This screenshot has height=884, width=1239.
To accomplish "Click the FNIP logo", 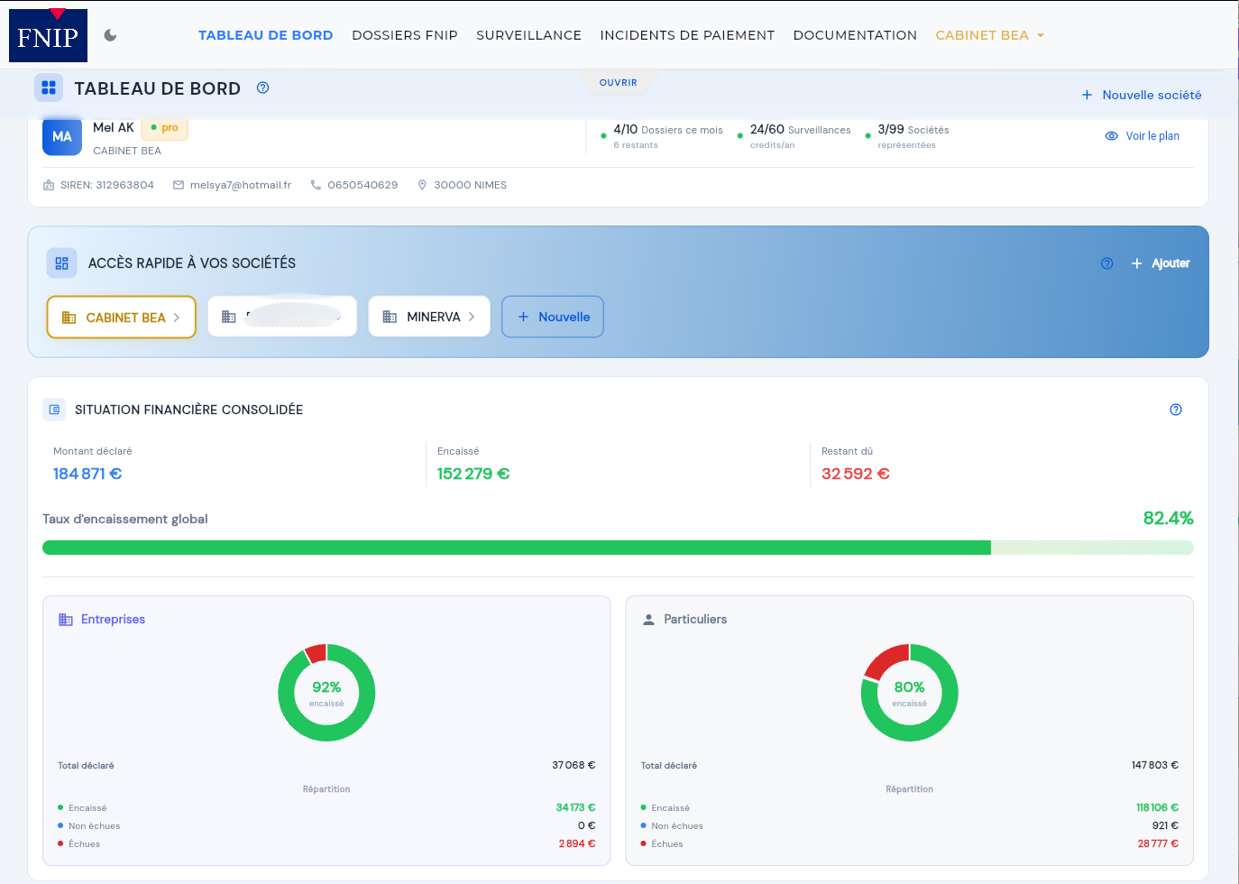I will pyautogui.click(x=48, y=35).
